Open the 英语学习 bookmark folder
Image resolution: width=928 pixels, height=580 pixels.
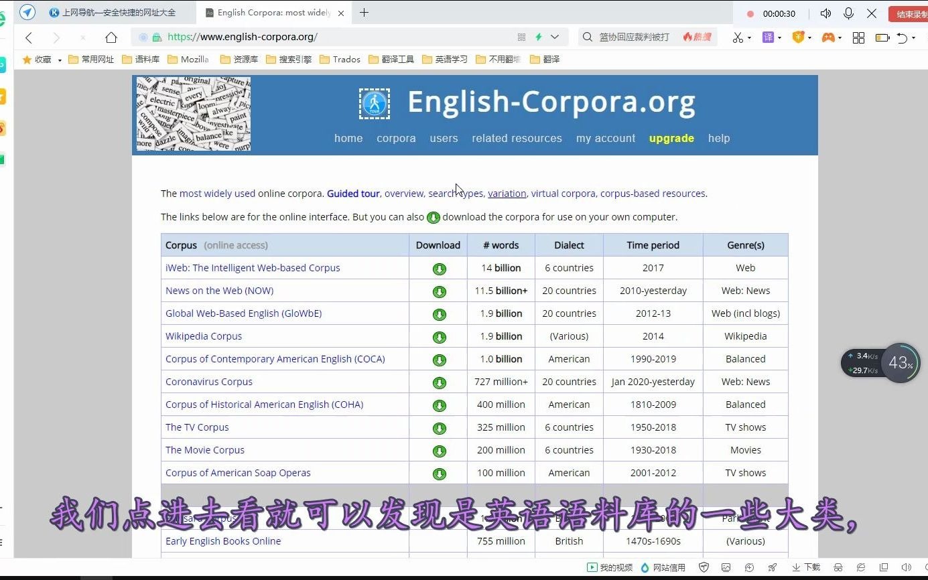tap(445, 60)
